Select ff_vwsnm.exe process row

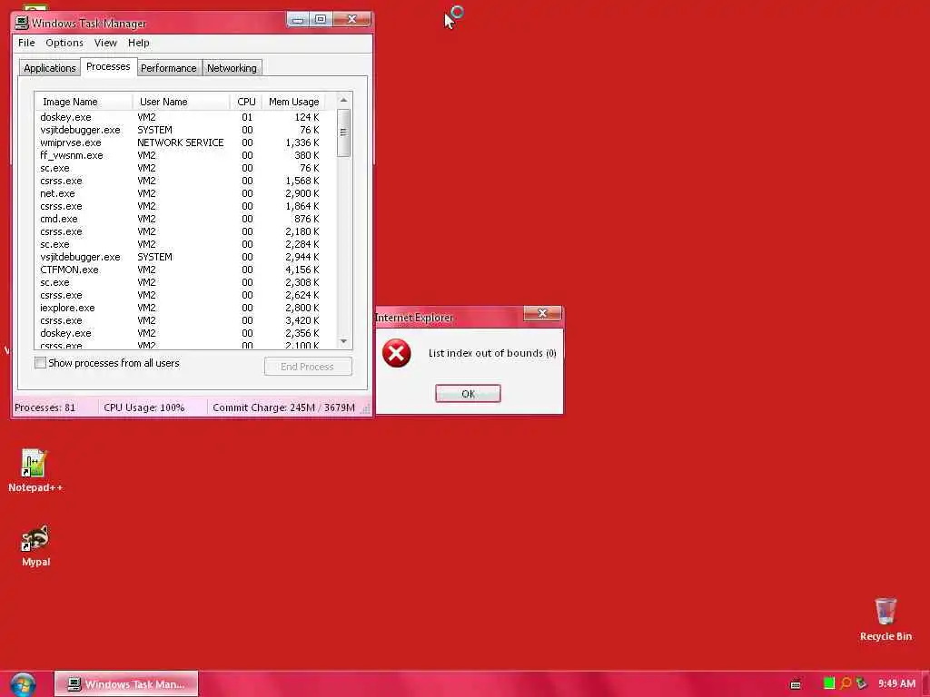tap(180, 155)
